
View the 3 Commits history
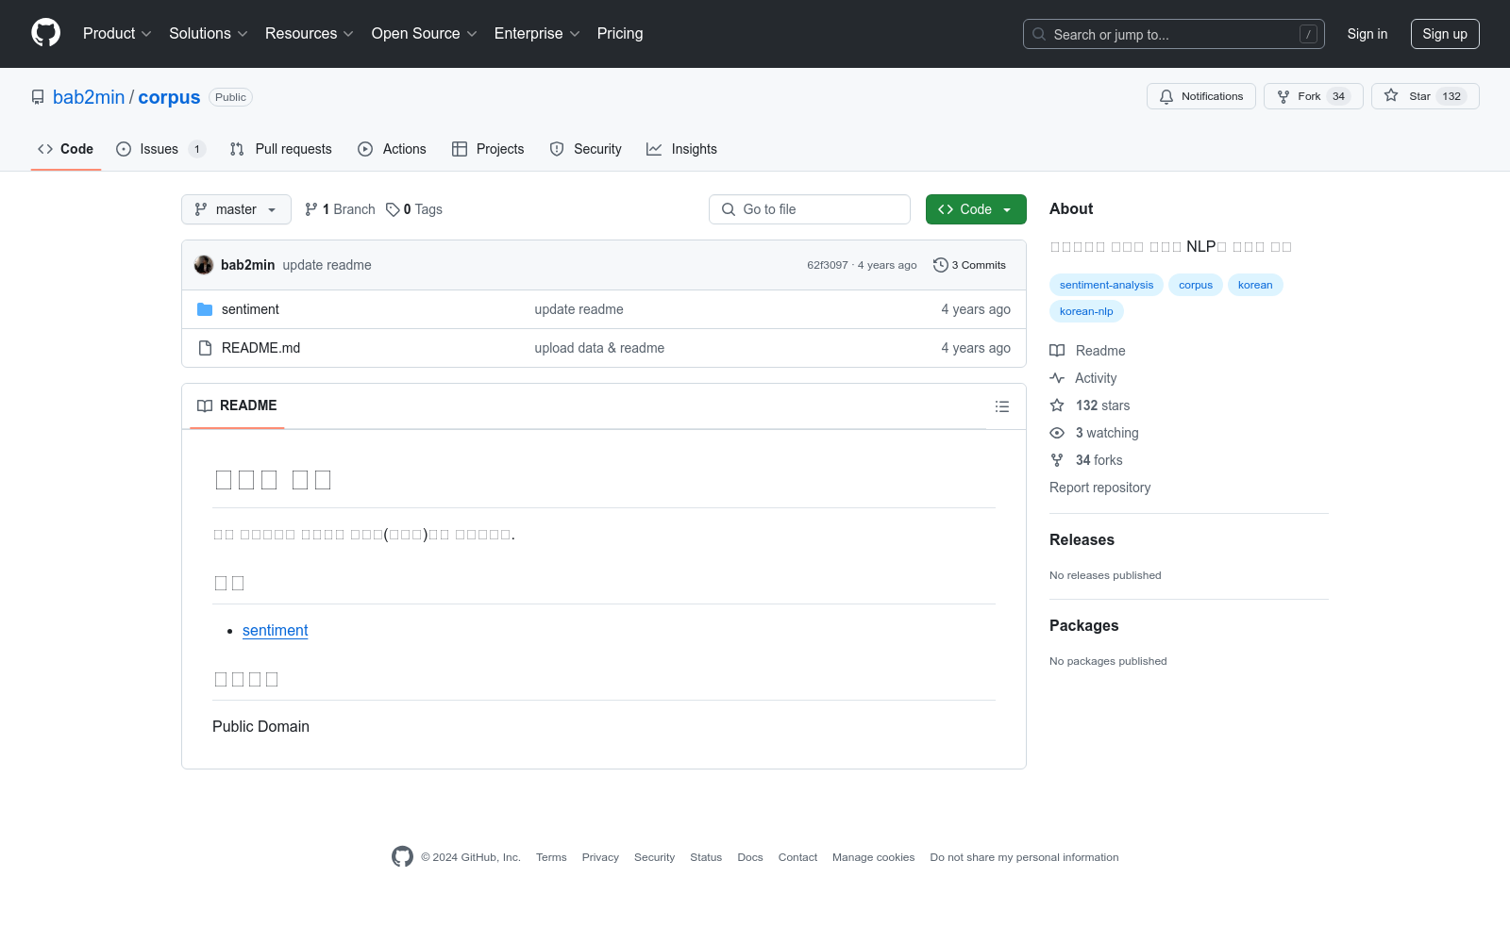pyautogui.click(x=969, y=265)
